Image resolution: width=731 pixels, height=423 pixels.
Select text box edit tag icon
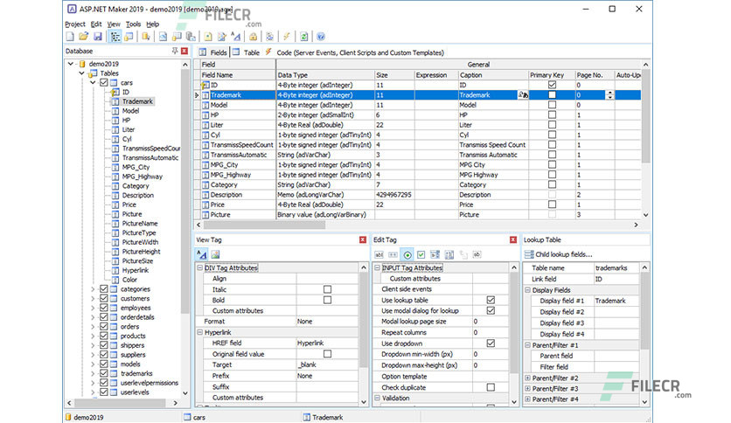pos(379,254)
